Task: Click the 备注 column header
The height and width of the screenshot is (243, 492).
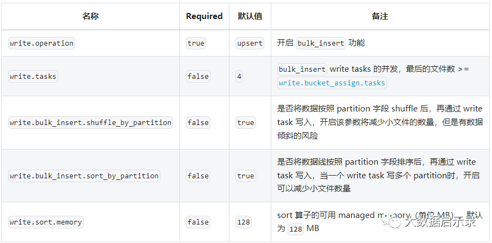Action: 380,16
